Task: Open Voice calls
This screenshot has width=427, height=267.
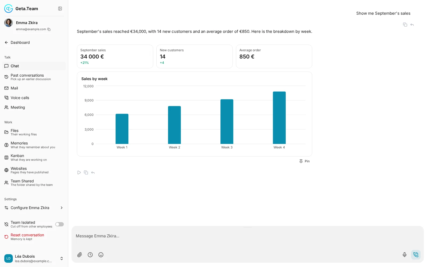Action: tap(34, 98)
